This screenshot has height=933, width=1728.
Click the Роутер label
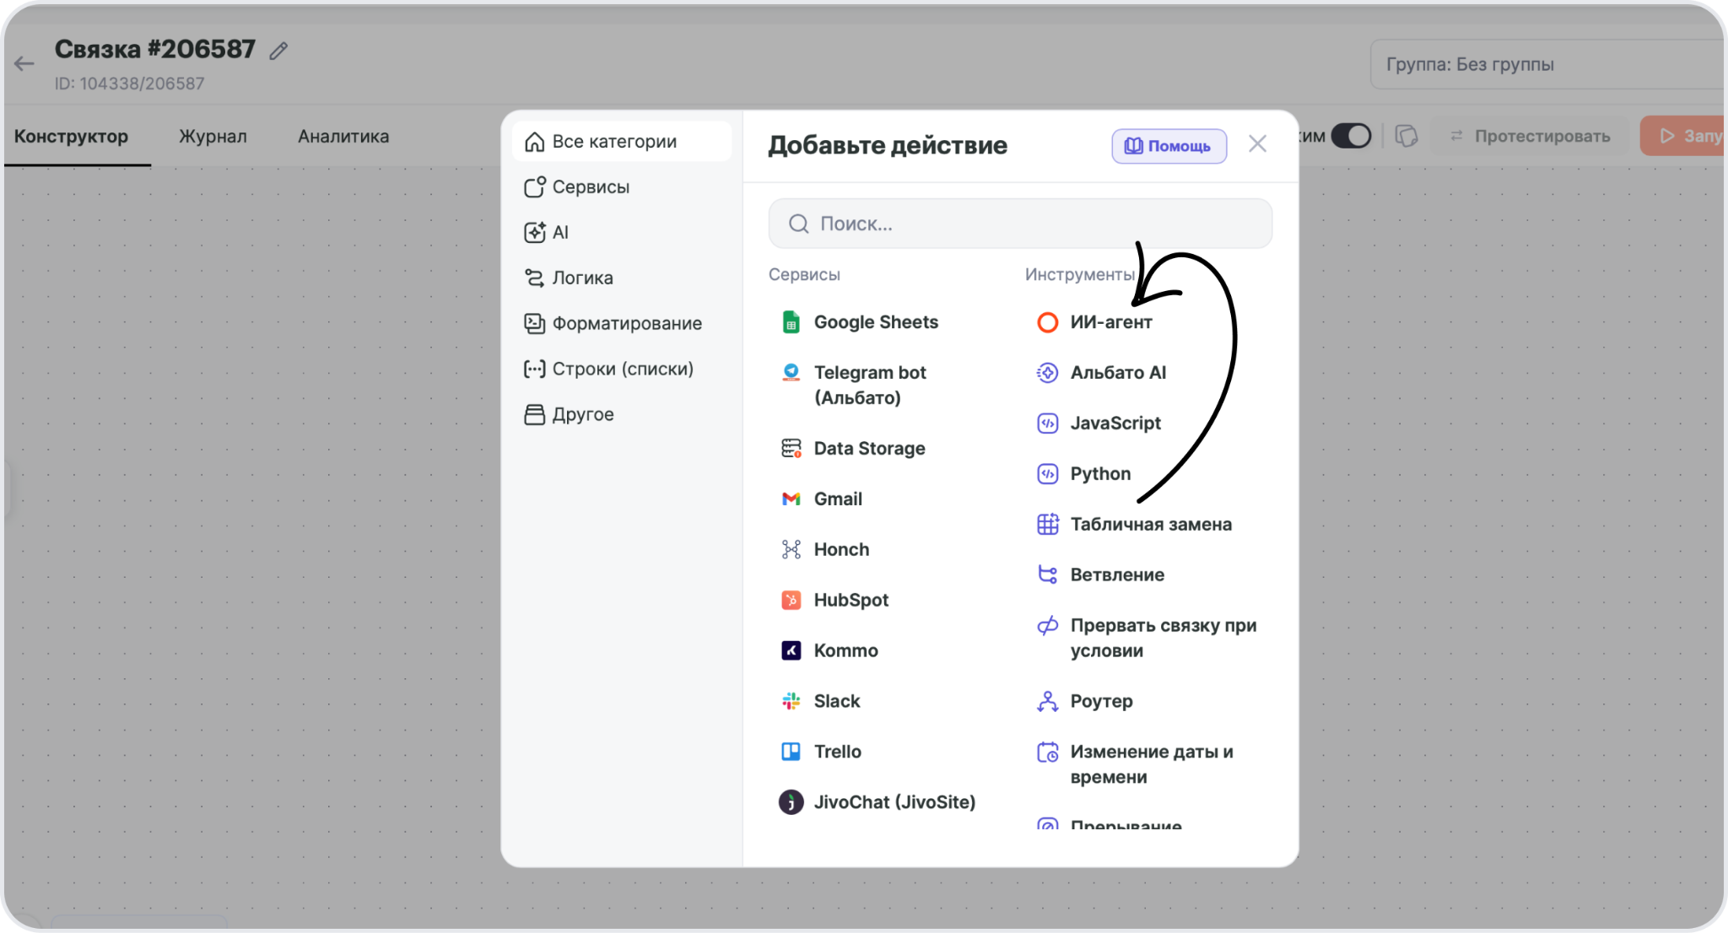pos(1101,702)
